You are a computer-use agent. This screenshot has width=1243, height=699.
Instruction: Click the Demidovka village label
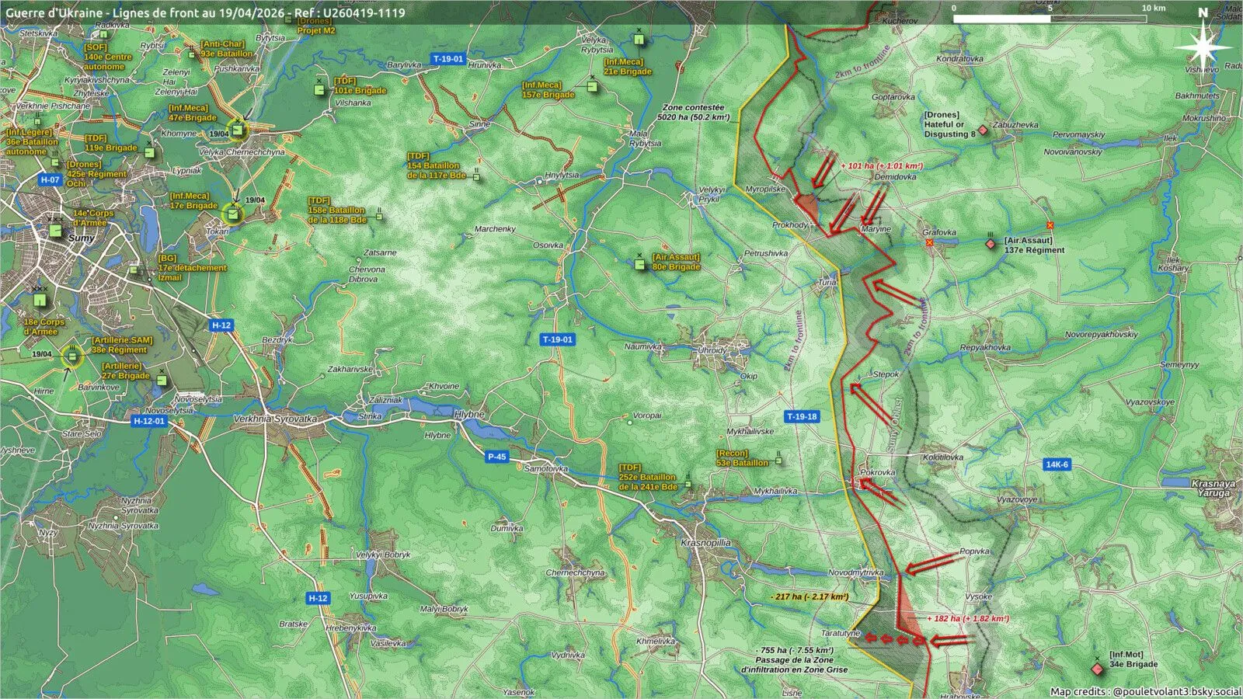tap(895, 176)
